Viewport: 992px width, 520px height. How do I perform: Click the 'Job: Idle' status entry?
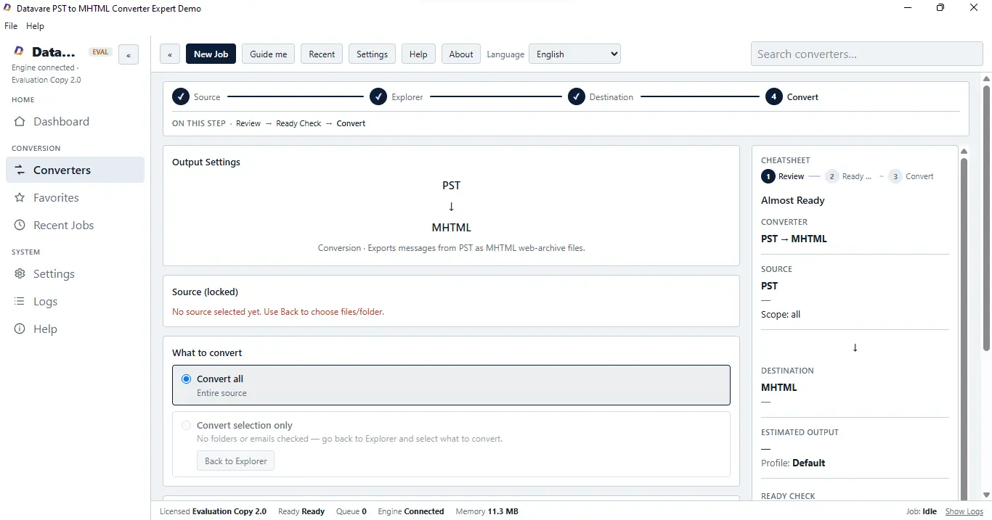point(922,511)
